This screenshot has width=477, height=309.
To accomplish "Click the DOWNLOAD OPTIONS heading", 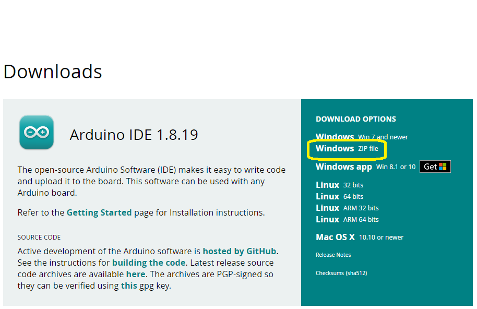I will [356, 119].
